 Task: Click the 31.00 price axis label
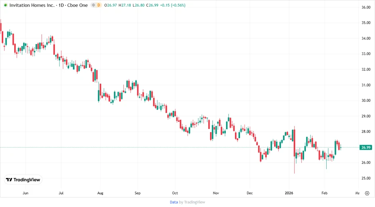(x=366, y=85)
